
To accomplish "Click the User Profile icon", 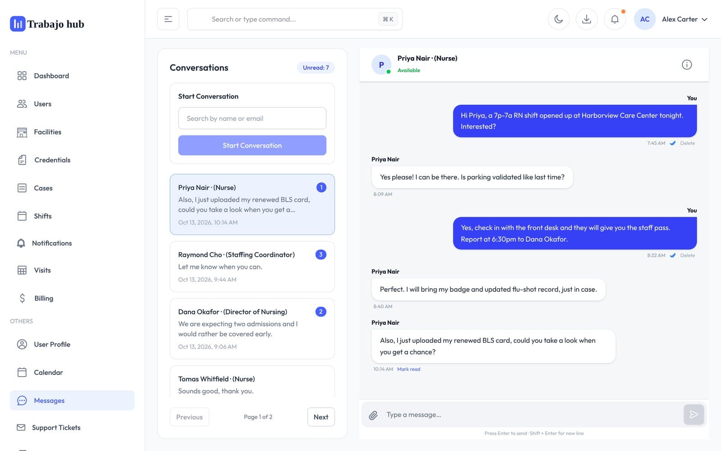I will pyautogui.click(x=22, y=344).
